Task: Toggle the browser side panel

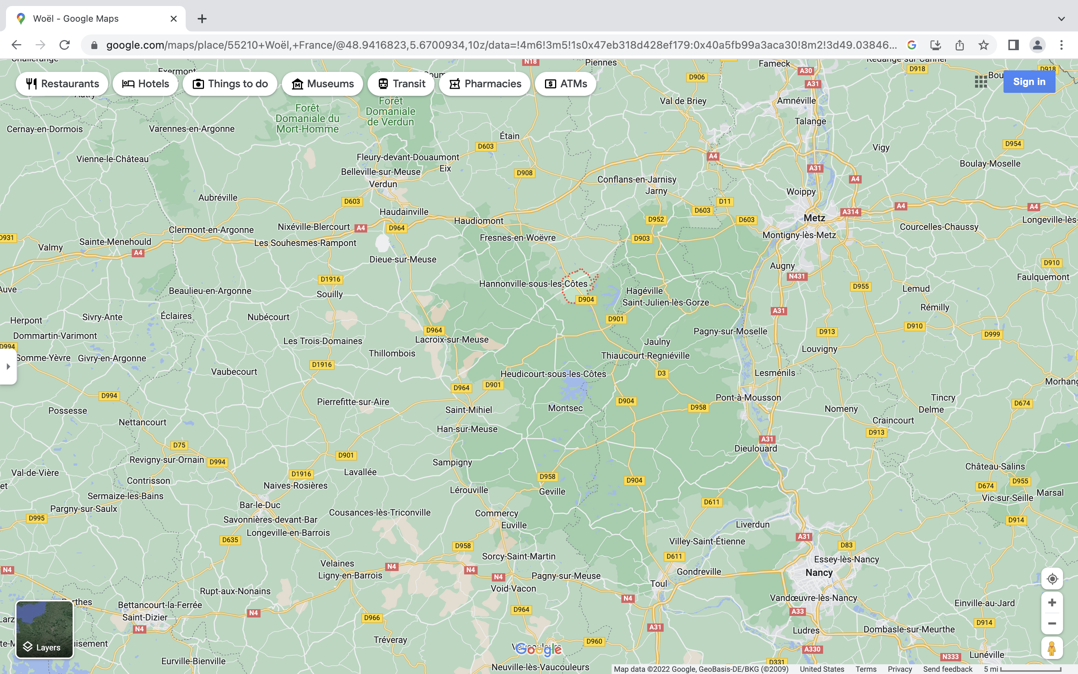Action: (x=1013, y=45)
